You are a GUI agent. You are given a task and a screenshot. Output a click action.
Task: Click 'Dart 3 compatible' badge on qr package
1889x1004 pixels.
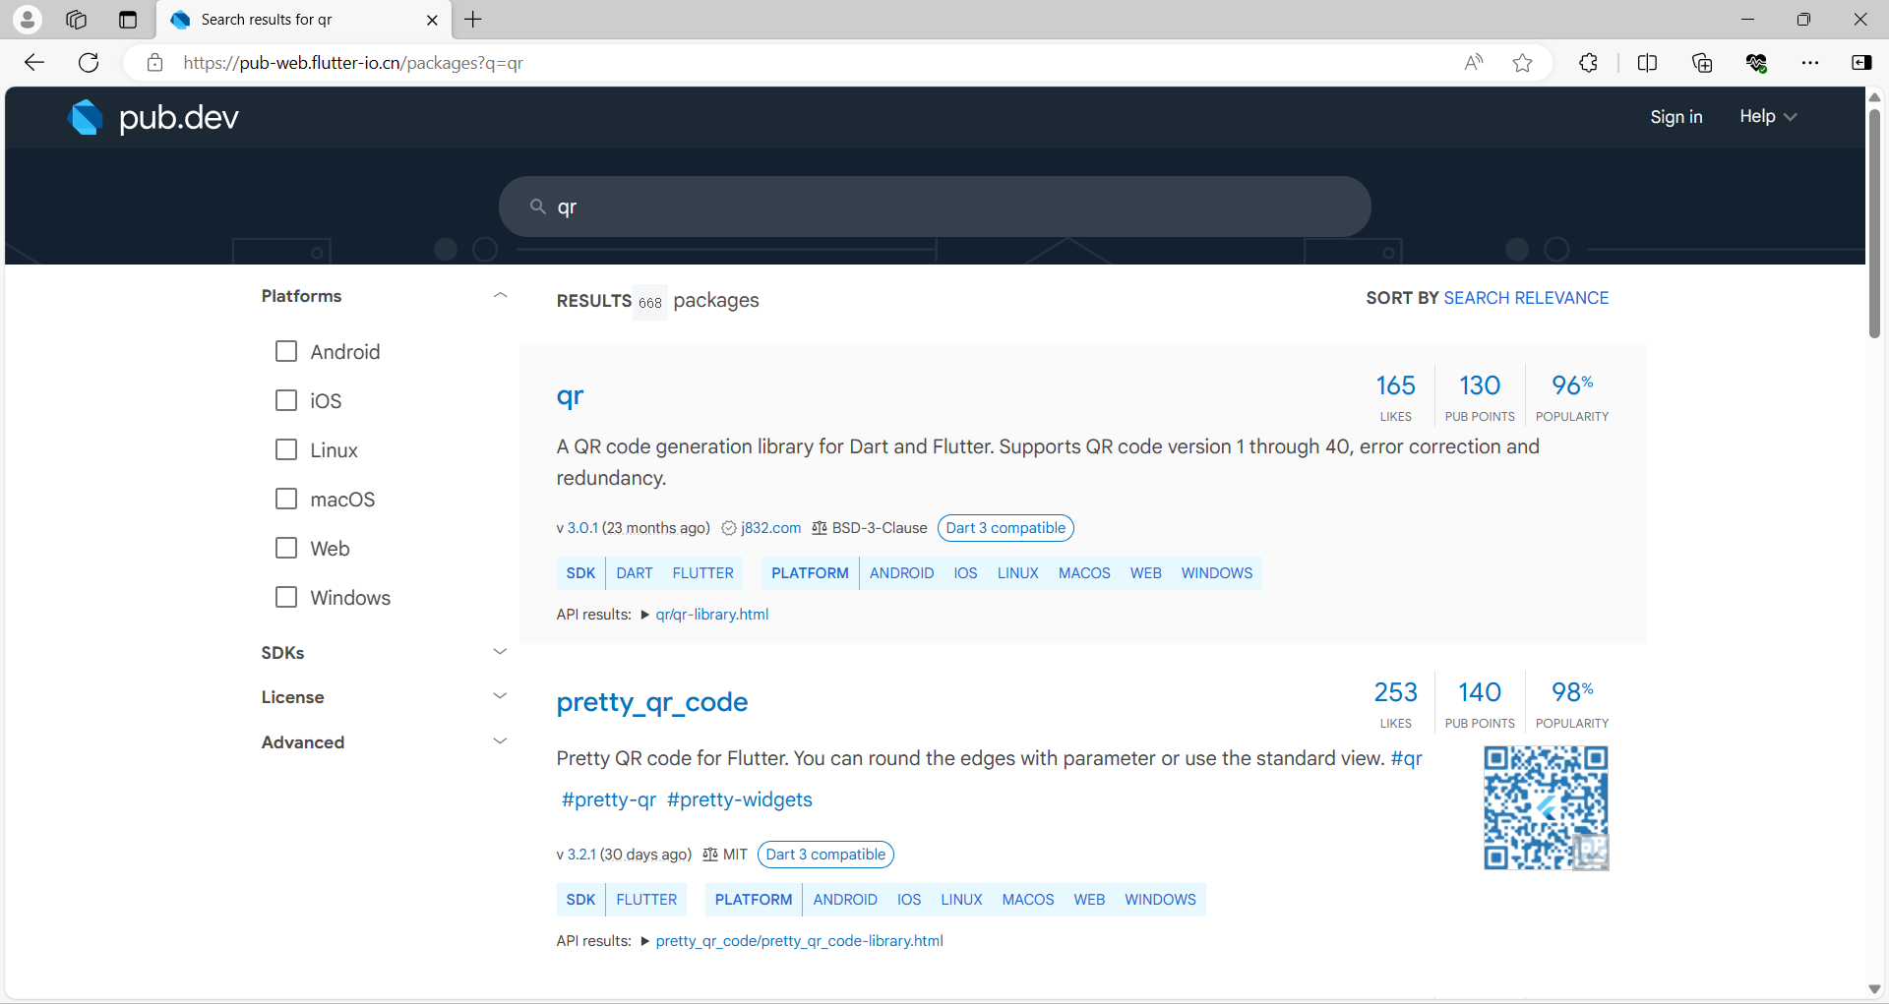point(1005,528)
